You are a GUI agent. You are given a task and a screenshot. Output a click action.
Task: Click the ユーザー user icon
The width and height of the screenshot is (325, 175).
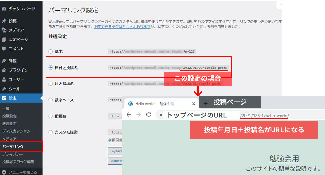4,79
